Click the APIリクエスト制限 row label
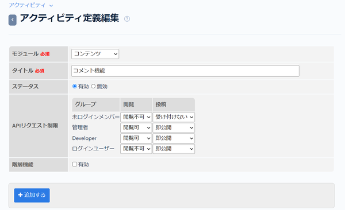This screenshot has width=345, height=210. coord(35,126)
